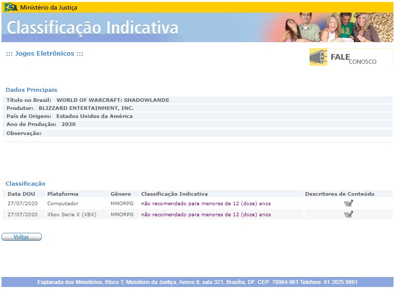Click the Brazil flag icon

click(x=11, y=8)
